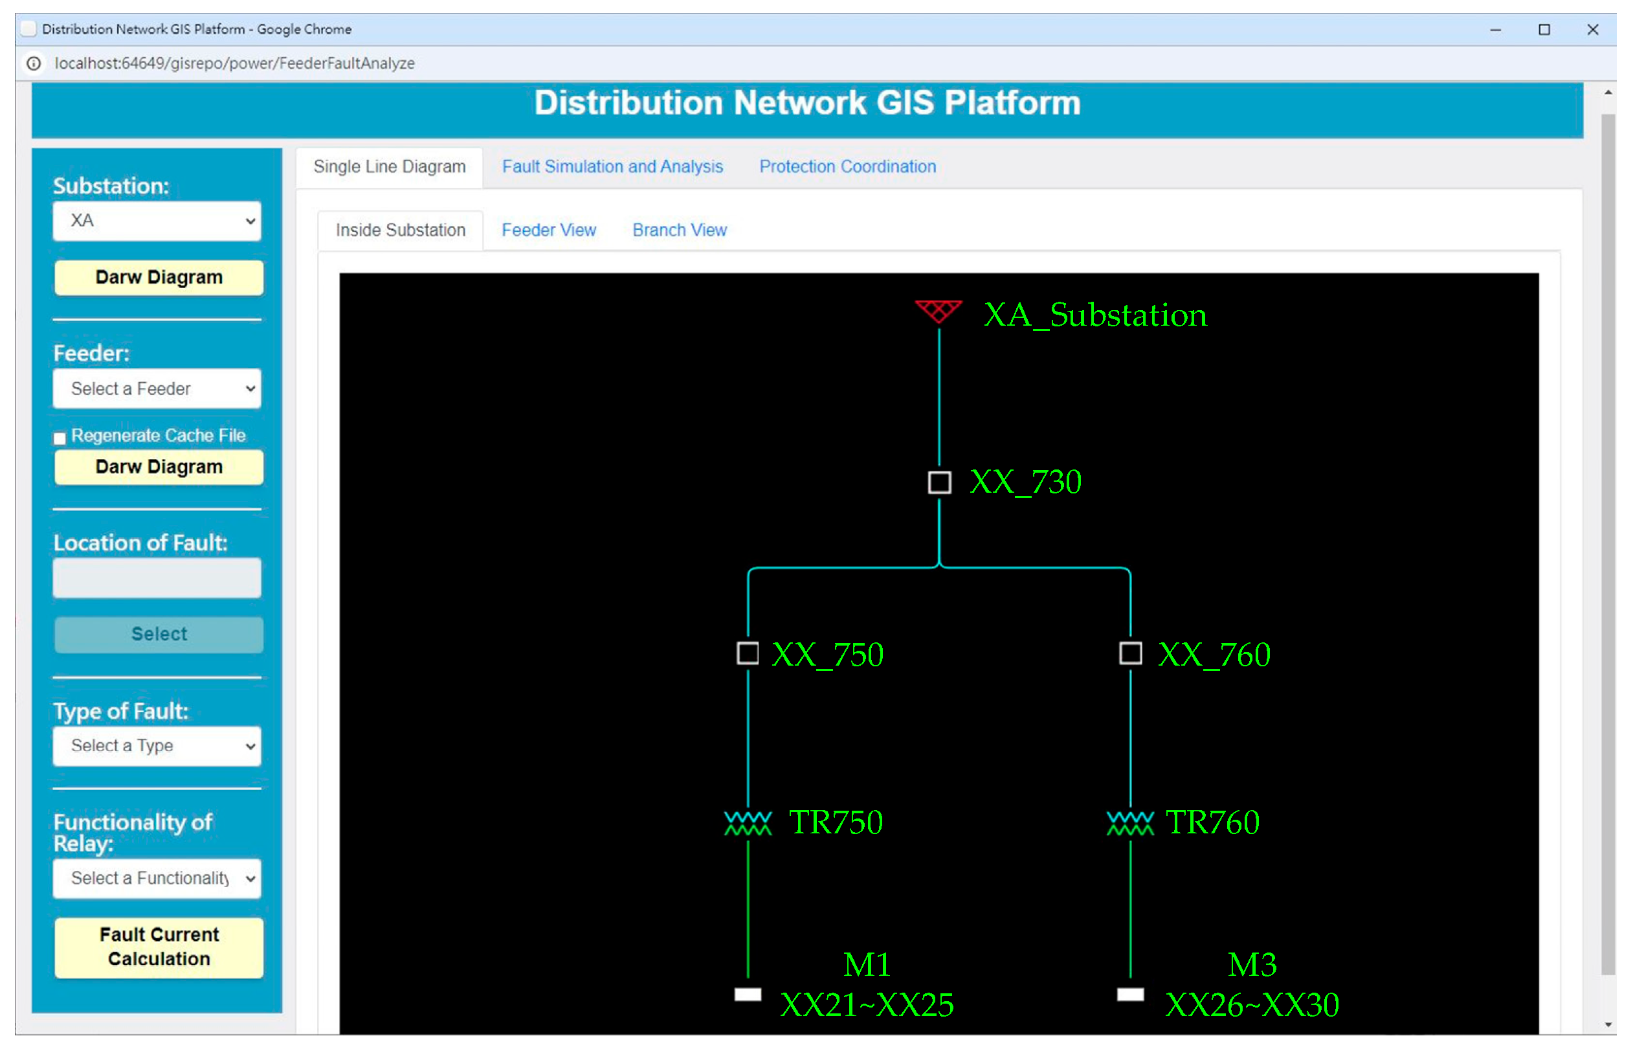Click the scrollbar down arrow
Image resolution: width=1633 pixels, height=1060 pixels.
coord(1608,1025)
